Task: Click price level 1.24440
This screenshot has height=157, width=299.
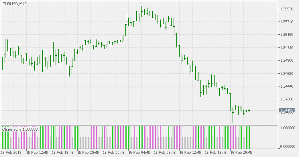Action: (x=287, y=86)
